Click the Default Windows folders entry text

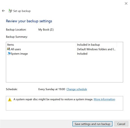click(96, 49)
